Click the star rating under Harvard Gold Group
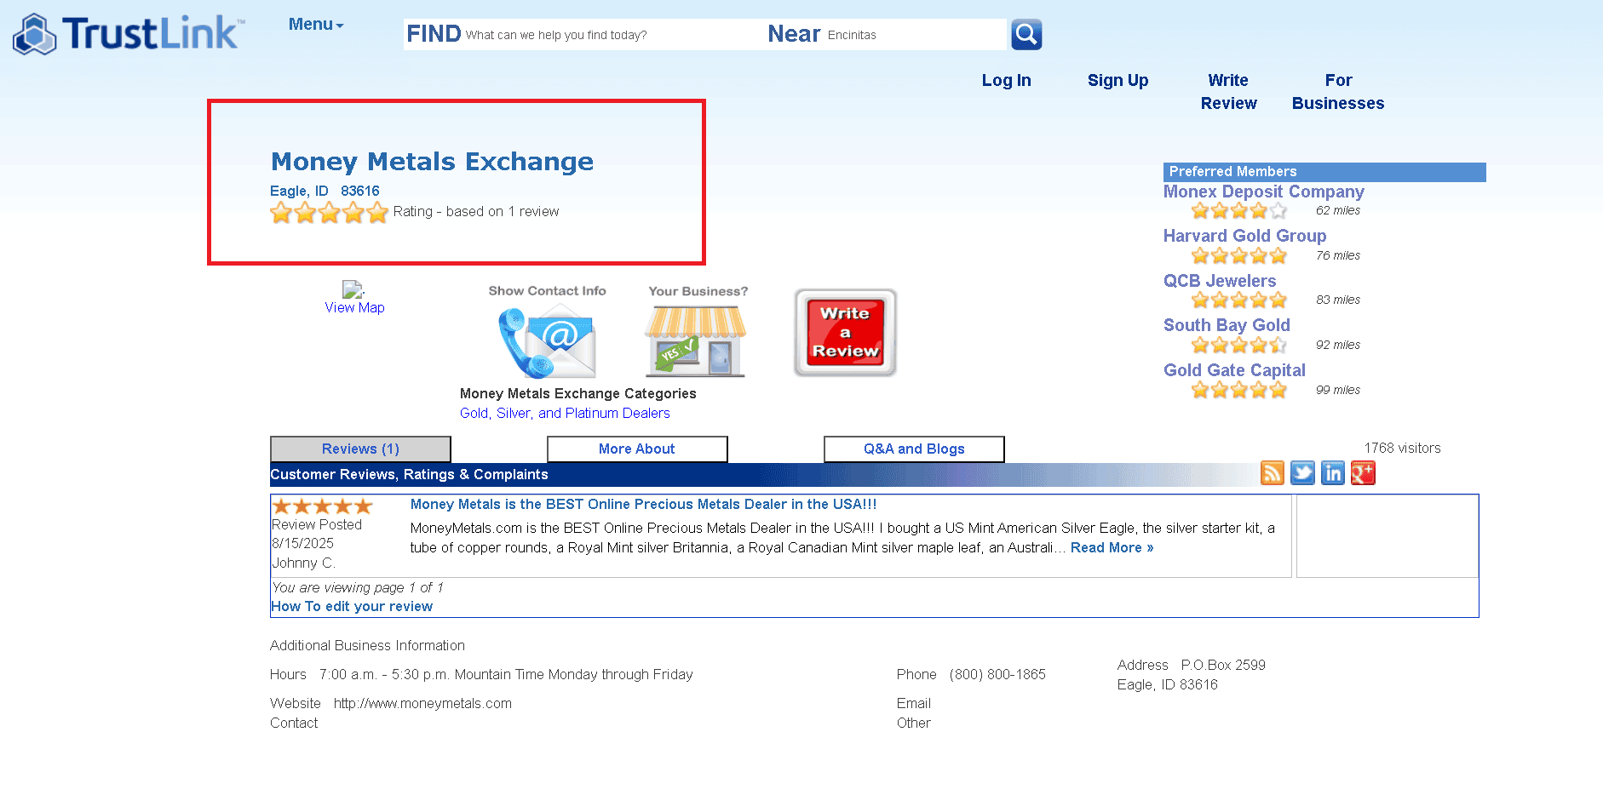This screenshot has height=789, width=1603. [x=1239, y=255]
